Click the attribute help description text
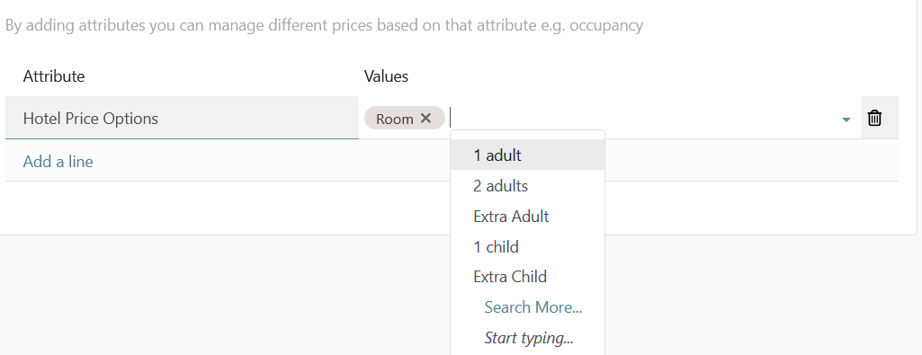922x355 pixels. 324,25
